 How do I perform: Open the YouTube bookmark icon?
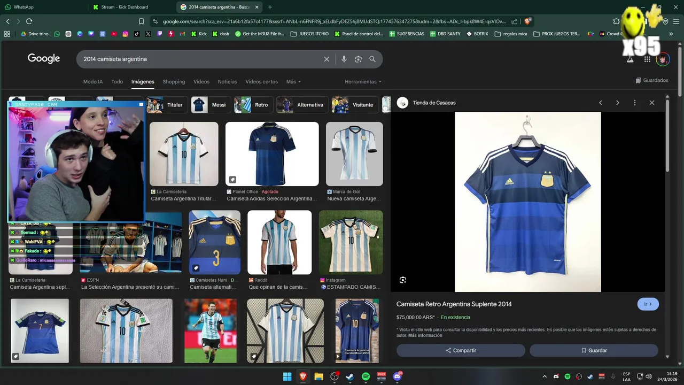coord(114,34)
